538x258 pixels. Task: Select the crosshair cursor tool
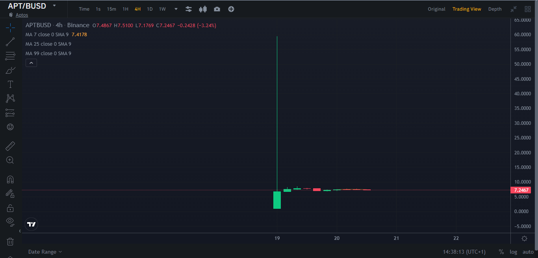click(10, 27)
